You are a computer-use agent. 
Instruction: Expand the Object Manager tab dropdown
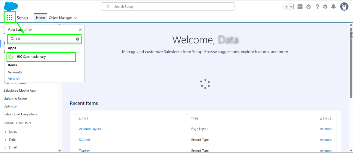76,18
